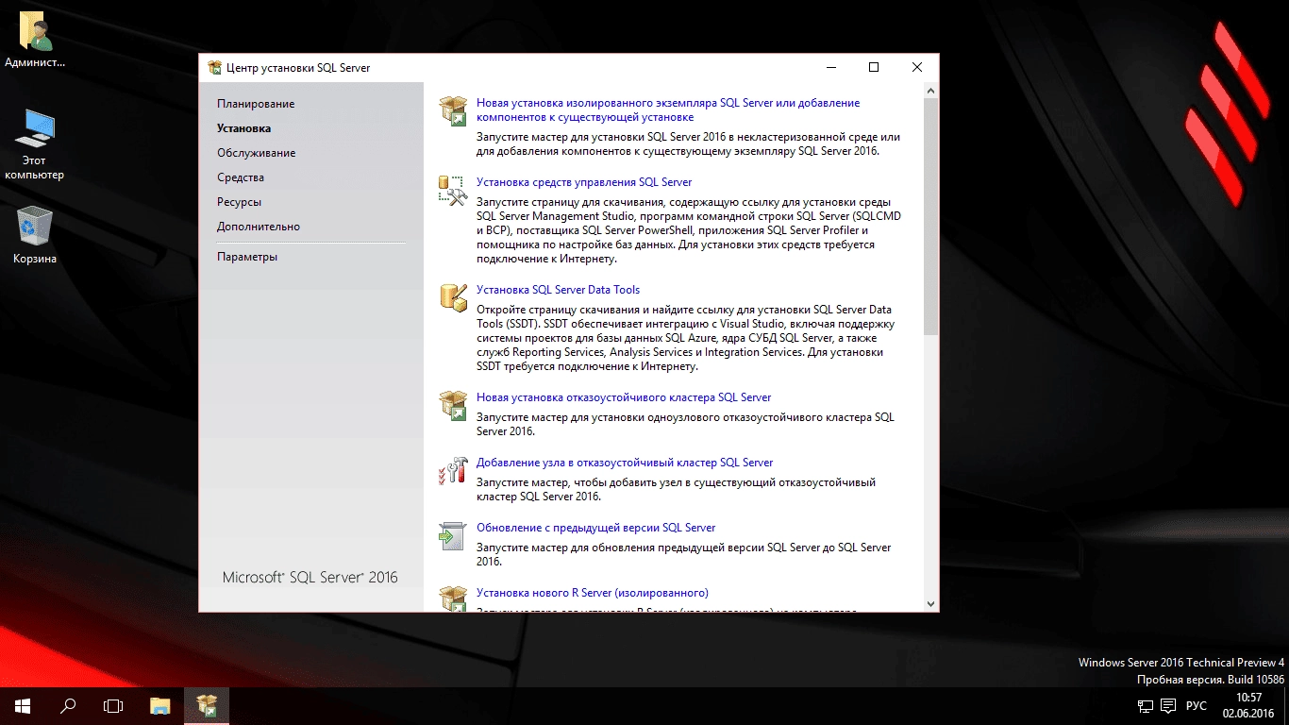
Task: Click the network tray icon
Action: [1146, 706]
